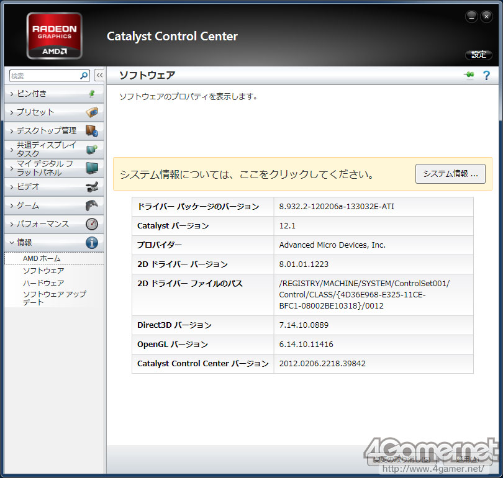Click the ゲーム gamepad icon
The height and width of the screenshot is (478, 503).
tap(92, 205)
